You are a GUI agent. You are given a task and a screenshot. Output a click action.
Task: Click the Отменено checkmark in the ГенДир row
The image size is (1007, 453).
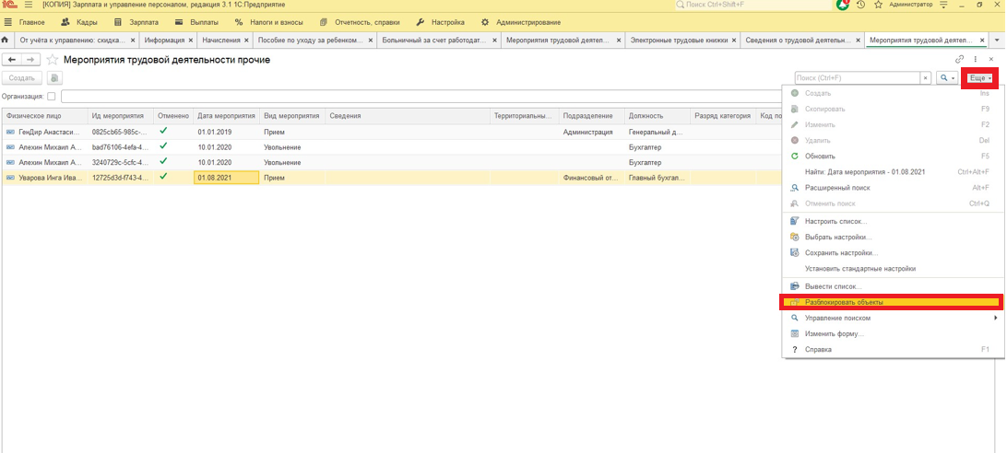click(x=163, y=131)
